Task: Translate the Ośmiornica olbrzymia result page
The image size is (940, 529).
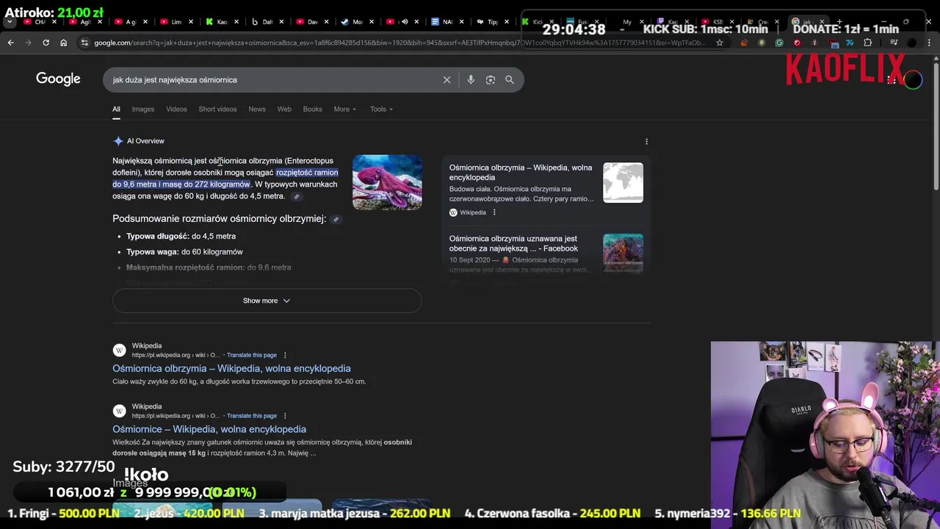Action: tap(252, 355)
